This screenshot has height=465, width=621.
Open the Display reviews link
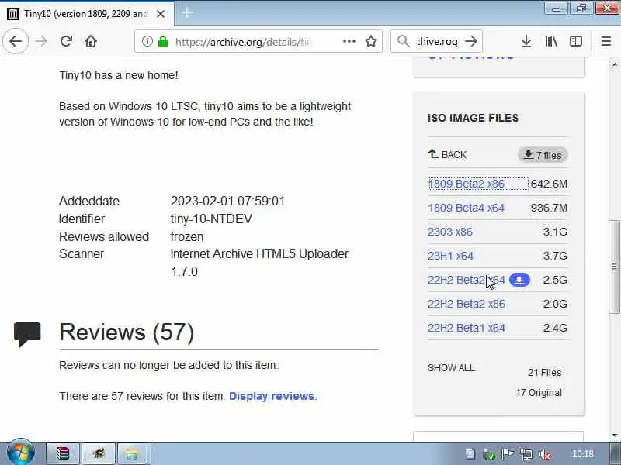pyautogui.click(x=271, y=396)
